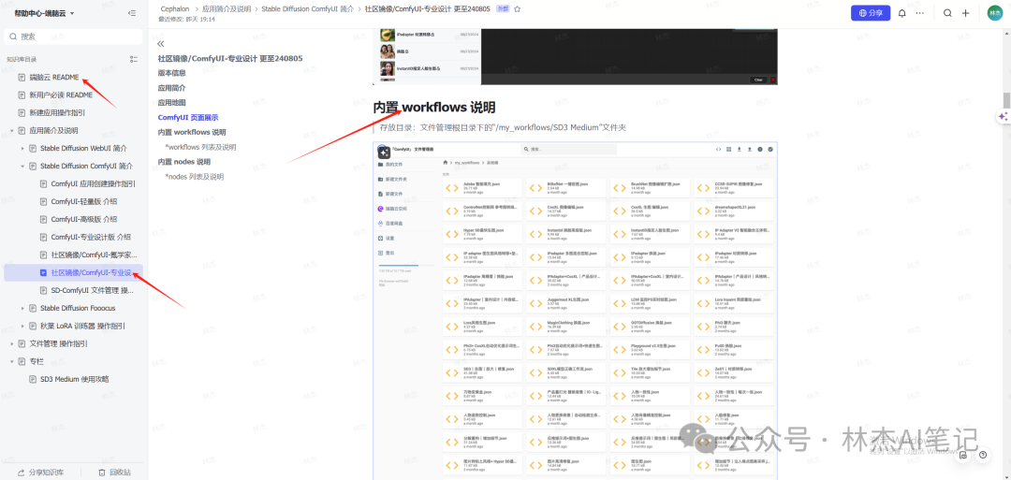Click the document icon beside ComfyUI-轻量版 介绍
This screenshot has height=480, width=1011.
[44, 202]
